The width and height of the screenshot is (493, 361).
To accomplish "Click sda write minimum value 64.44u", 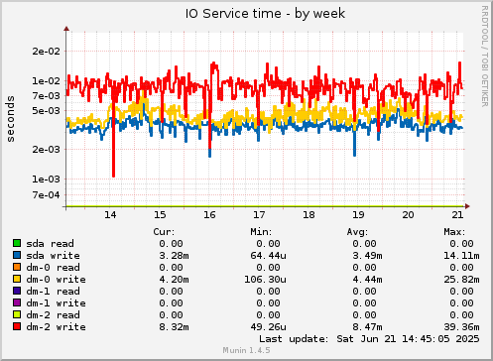I will point(268,256).
